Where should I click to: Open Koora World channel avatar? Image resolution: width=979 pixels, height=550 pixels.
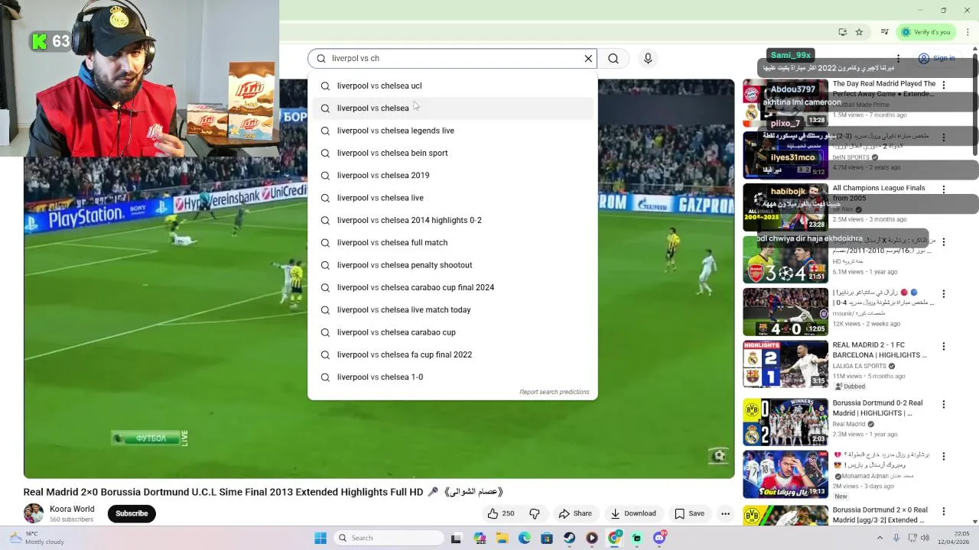coord(34,513)
